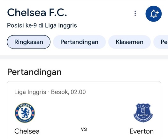Select the partially visible Pe… tab
Image resolution: width=168 pixels, height=139 pixels.
point(161,42)
